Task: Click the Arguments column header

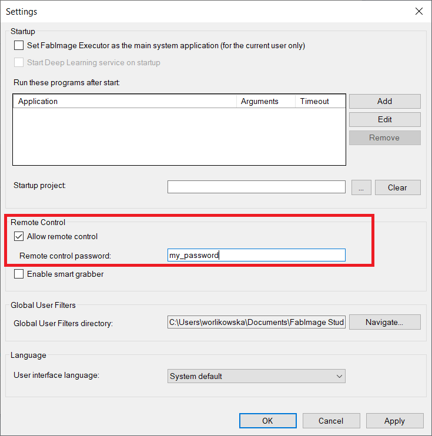Action: click(265, 101)
